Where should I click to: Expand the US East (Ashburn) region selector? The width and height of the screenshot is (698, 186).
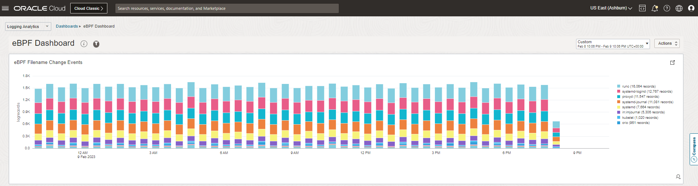(611, 8)
